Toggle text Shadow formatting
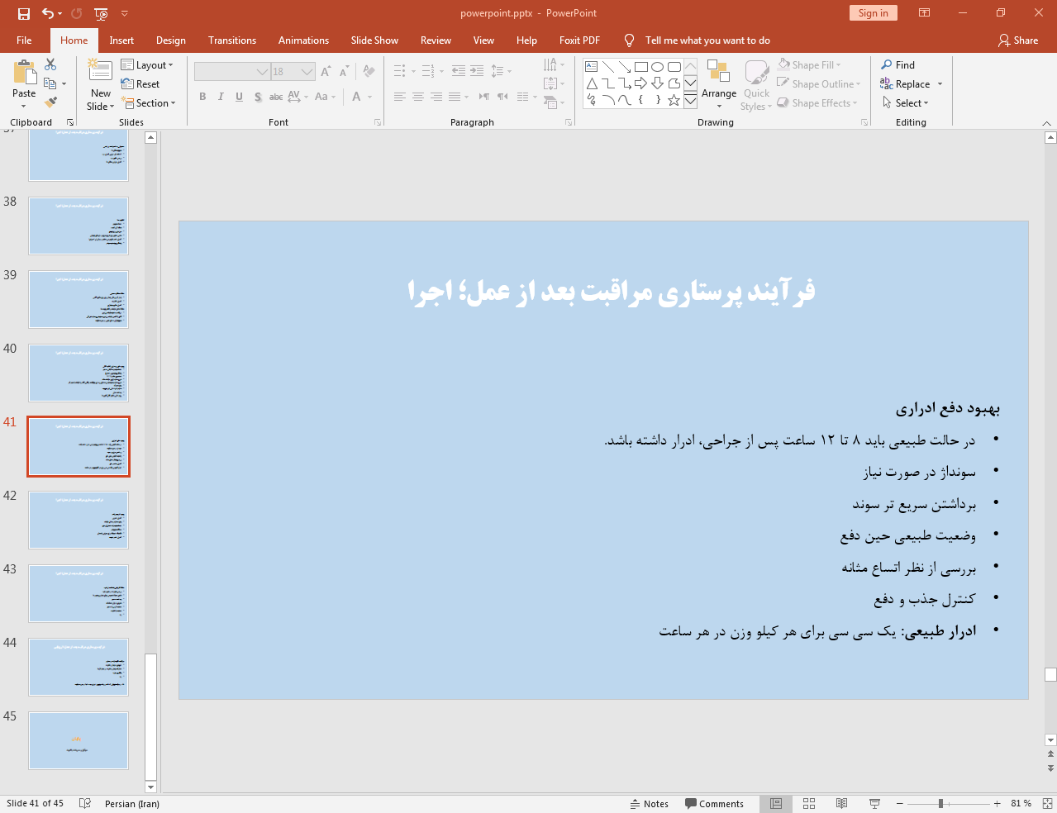This screenshot has width=1057, height=813. pos(258,97)
